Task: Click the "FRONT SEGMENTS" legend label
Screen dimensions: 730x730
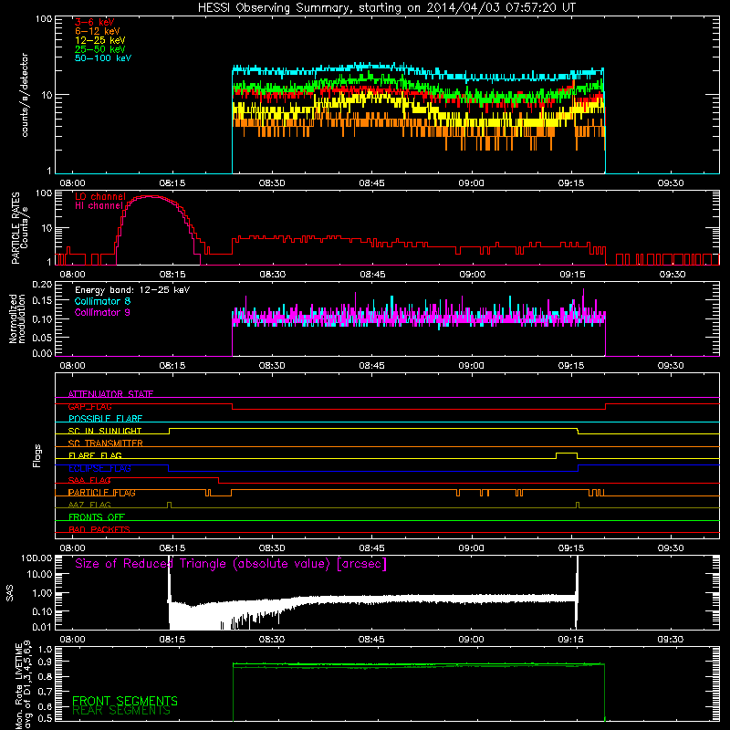Action: pyautogui.click(x=125, y=701)
